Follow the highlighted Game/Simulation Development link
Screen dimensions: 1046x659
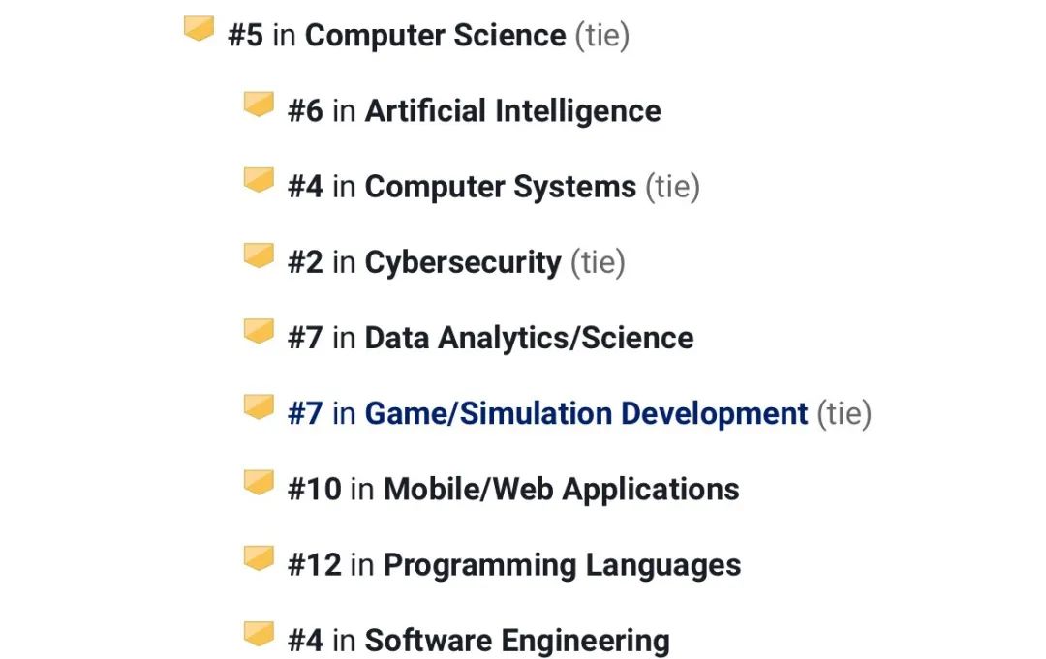pyautogui.click(x=547, y=413)
